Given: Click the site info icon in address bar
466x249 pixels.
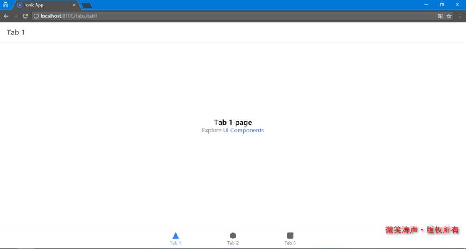Looking at the screenshot, I should 36,16.
